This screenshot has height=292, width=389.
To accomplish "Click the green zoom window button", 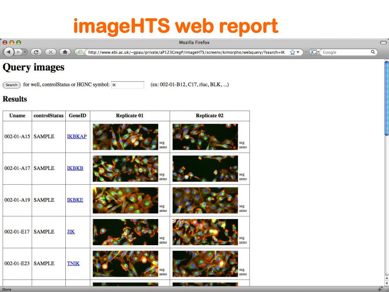I will (x=19, y=43).
